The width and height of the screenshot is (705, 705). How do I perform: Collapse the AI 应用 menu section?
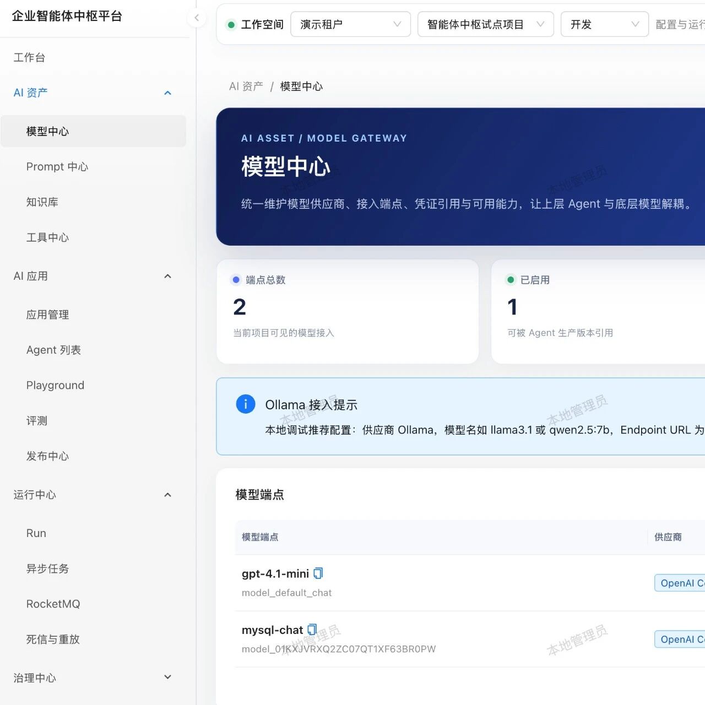(168, 276)
